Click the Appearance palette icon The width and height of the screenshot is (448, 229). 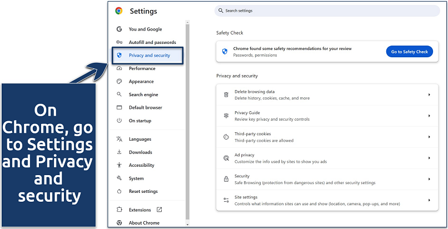[119, 82]
